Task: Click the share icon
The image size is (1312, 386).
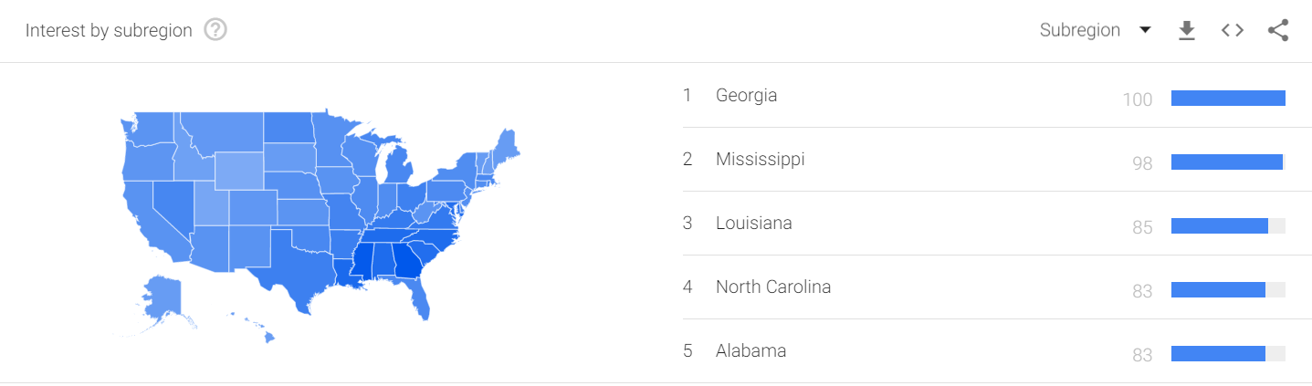Action: [1278, 30]
